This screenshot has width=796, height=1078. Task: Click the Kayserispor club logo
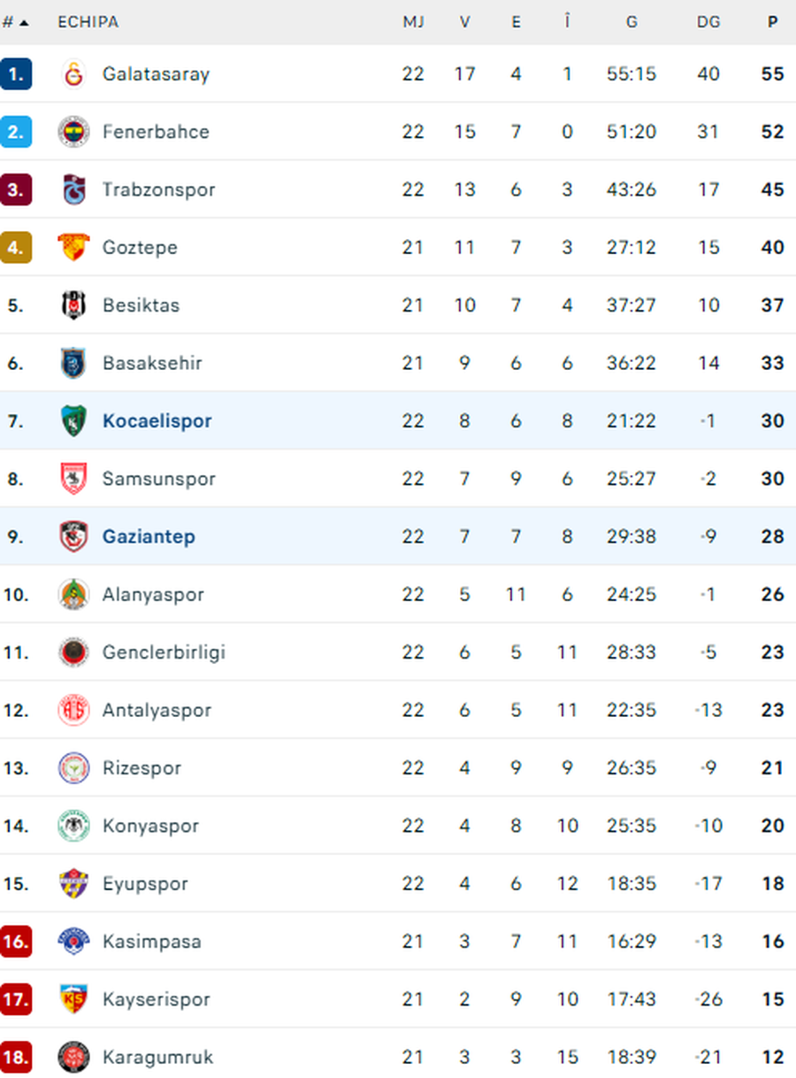(73, 999)
